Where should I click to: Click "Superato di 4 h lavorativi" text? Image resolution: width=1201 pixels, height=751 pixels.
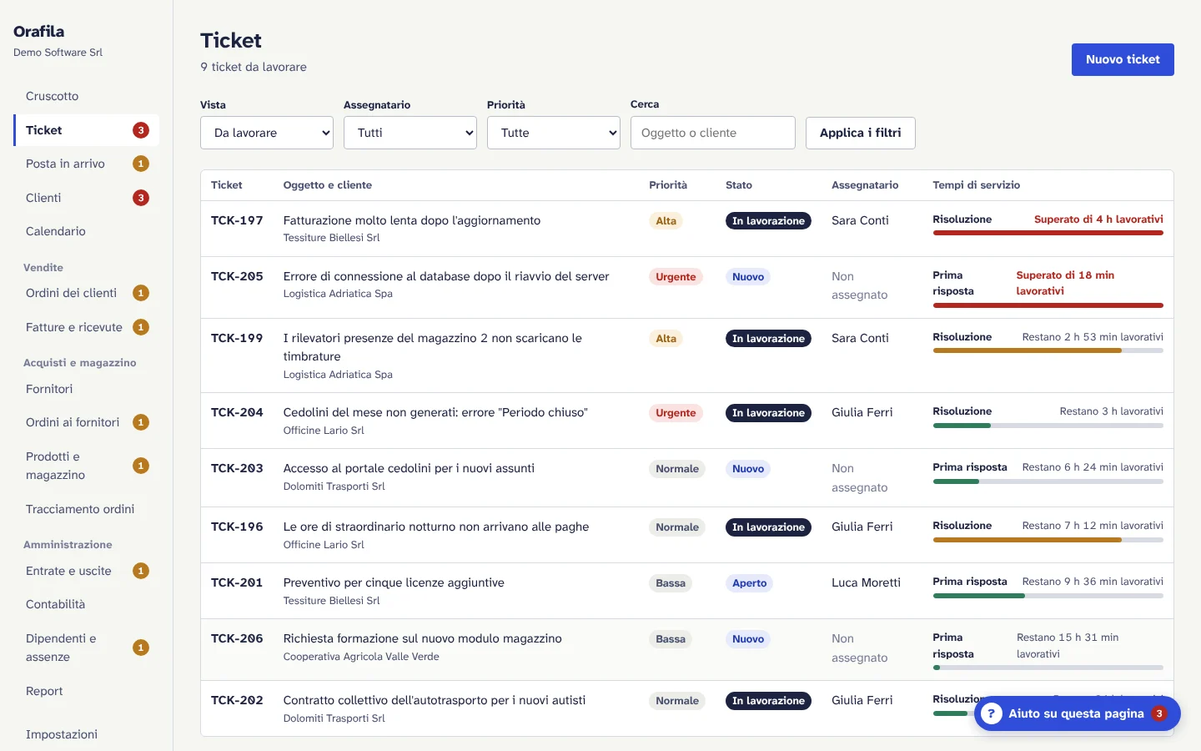[1098, 219]
